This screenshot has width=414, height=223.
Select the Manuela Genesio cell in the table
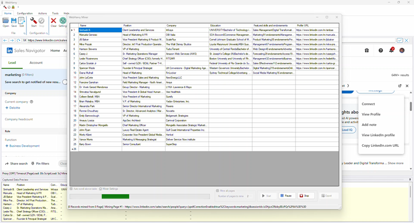tap(100, 35)
